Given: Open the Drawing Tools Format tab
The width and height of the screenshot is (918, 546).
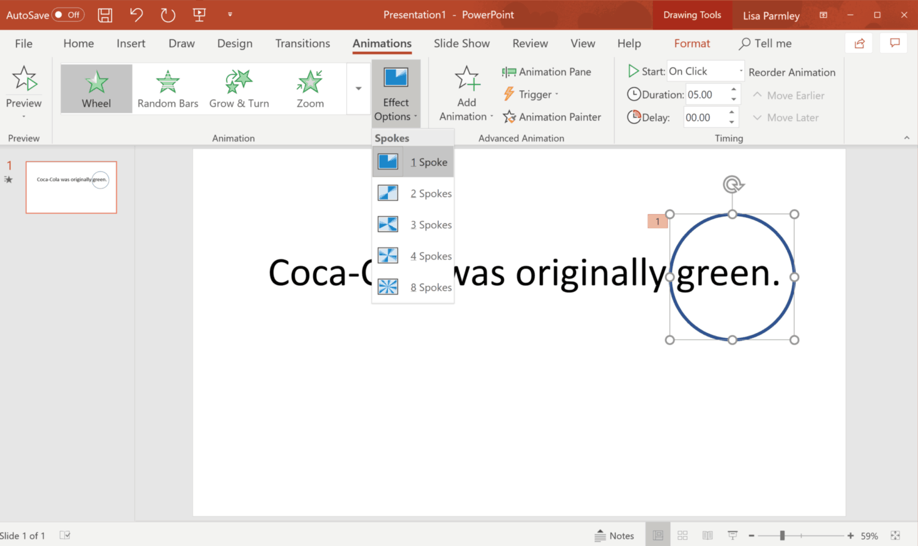Looking at the screenshot, I should (692, 43).
